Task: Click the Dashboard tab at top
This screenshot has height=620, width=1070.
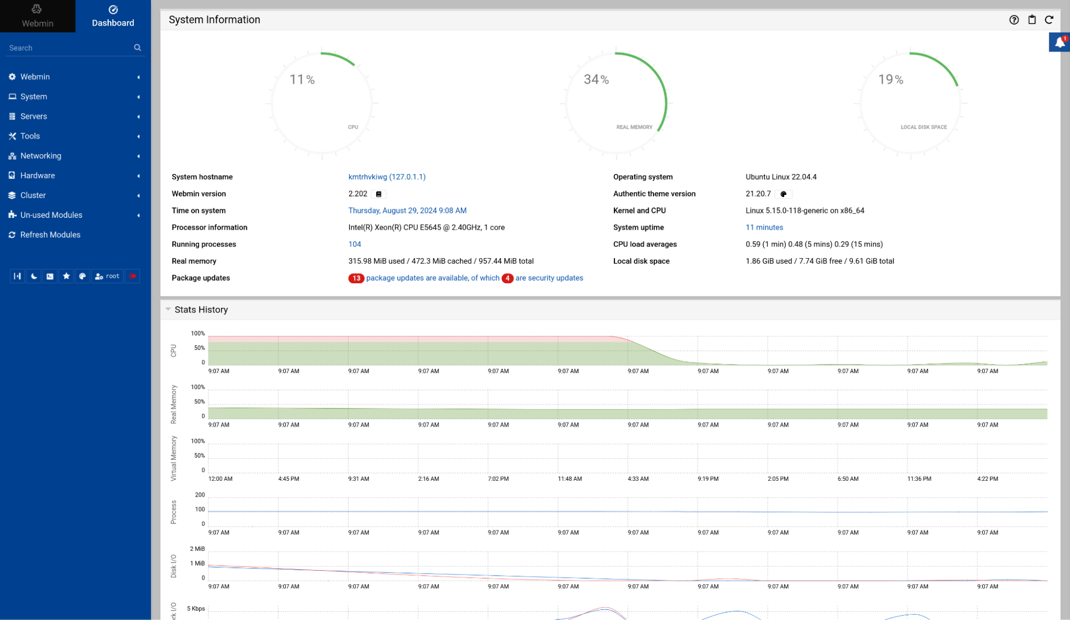Action: pyautogui.click(x=112, y=16)
